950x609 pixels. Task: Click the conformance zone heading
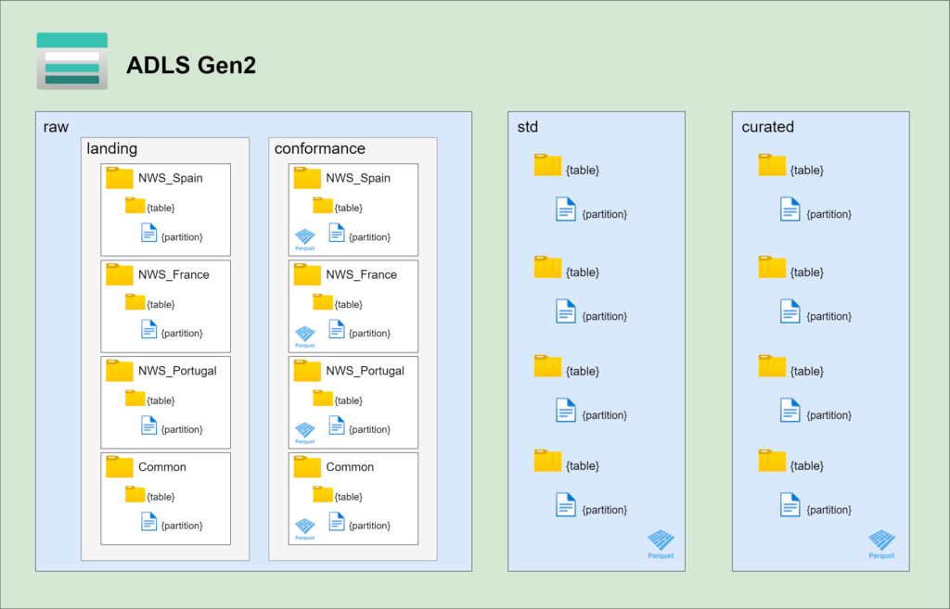point(319,148)
